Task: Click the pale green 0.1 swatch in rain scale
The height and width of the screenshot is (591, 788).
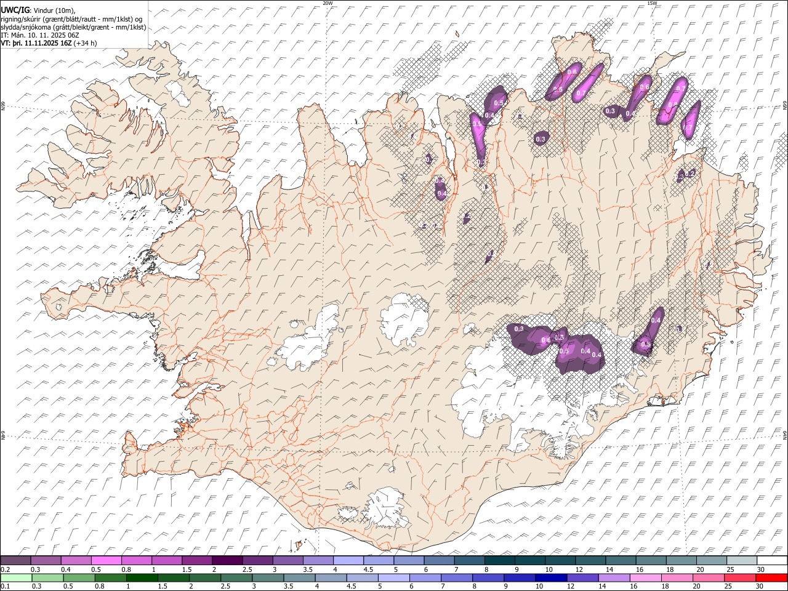Action: pyautogui.click(x=16, y=577)
